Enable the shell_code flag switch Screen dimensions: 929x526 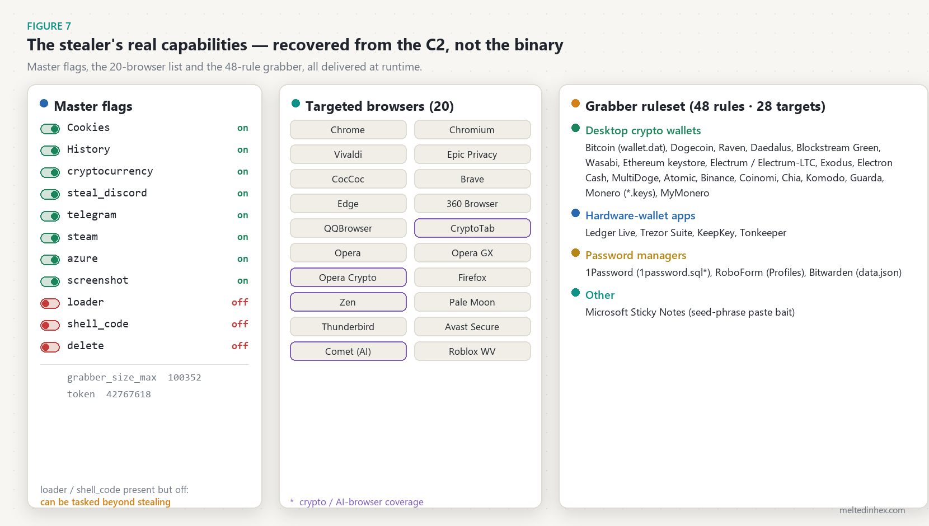50,326
